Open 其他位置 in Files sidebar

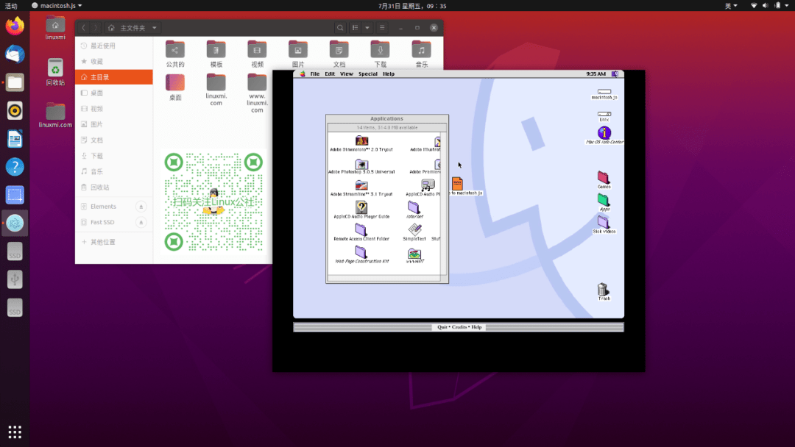tap(114, 242)
